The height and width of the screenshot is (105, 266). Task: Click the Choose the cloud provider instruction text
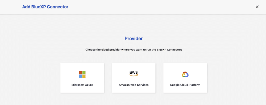pyautogui.click(x=134, y=50)
